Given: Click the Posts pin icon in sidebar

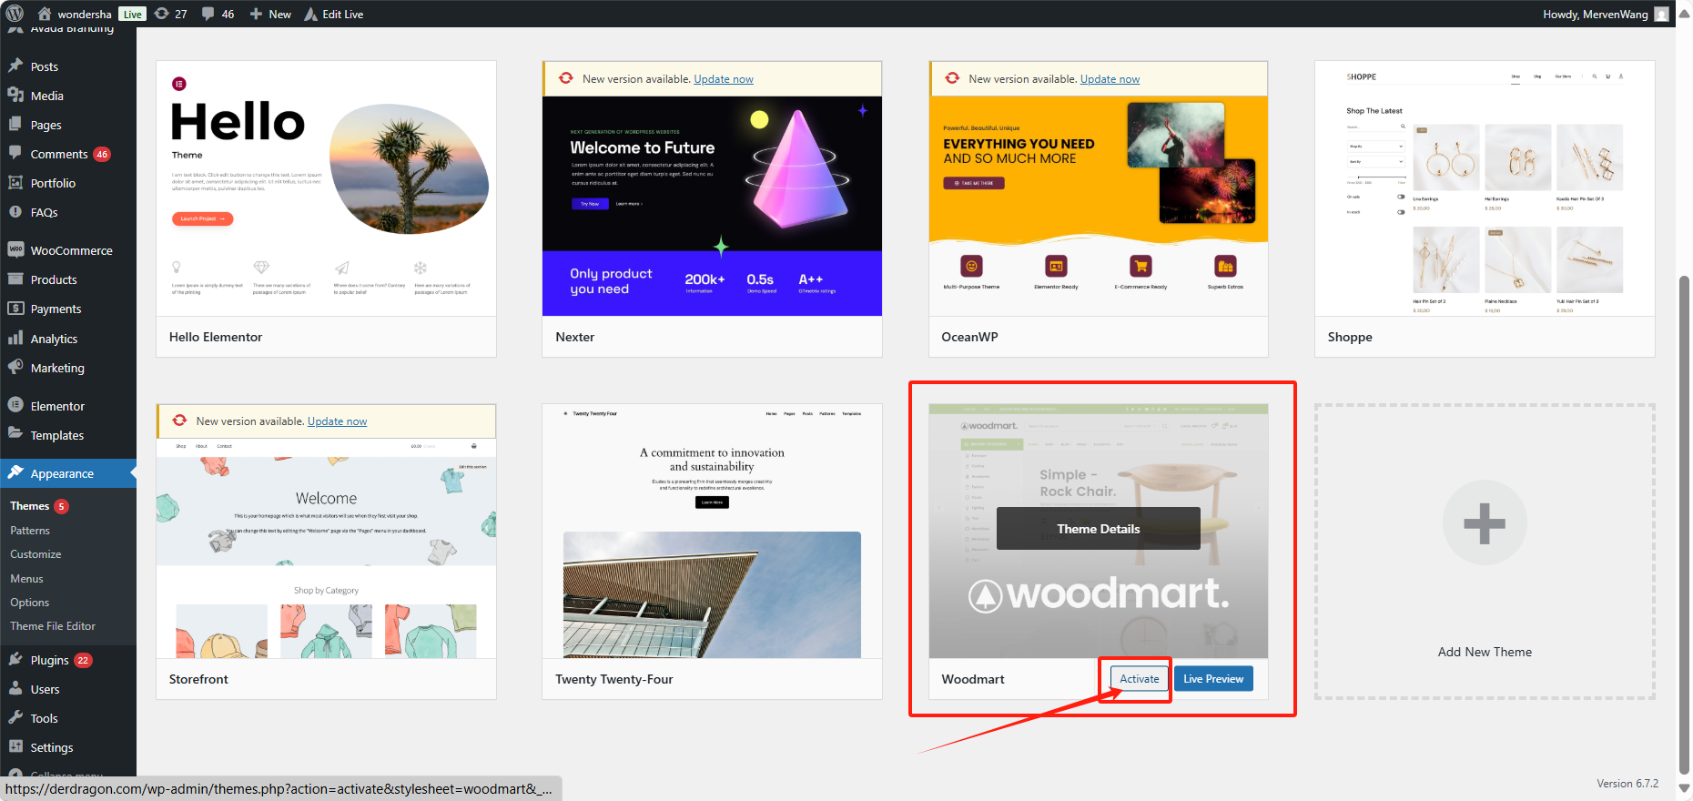Looking at the screenshot, I should (x=15, y=66).
